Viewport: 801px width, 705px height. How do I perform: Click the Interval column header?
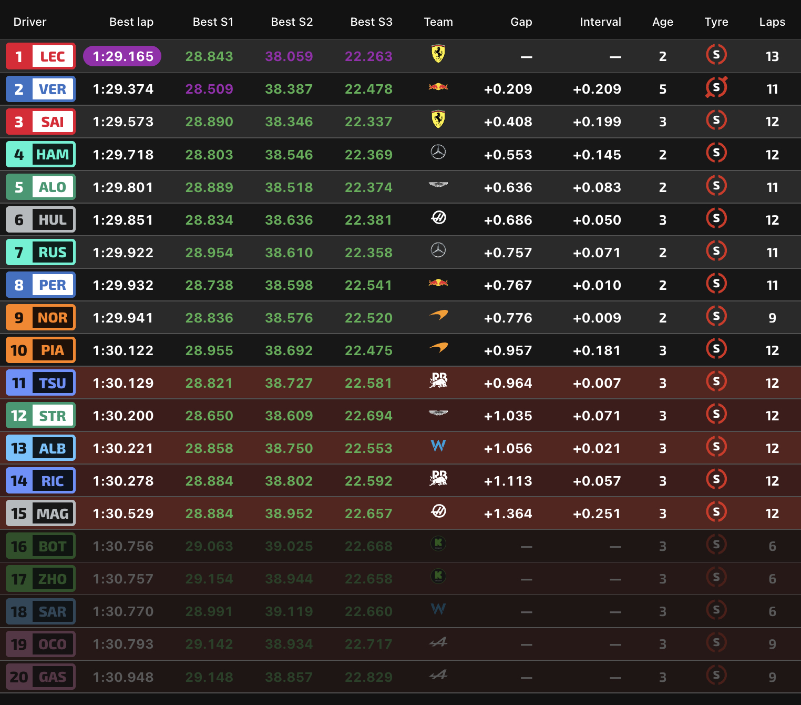pyautogui.click(x=600, y=22)
